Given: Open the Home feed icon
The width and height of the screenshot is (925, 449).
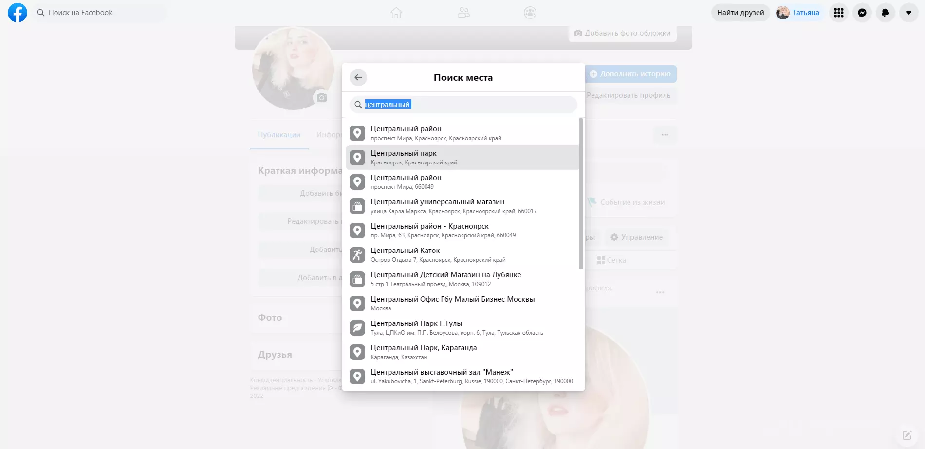Looking at the screenshot, I should tap(396, 13).
